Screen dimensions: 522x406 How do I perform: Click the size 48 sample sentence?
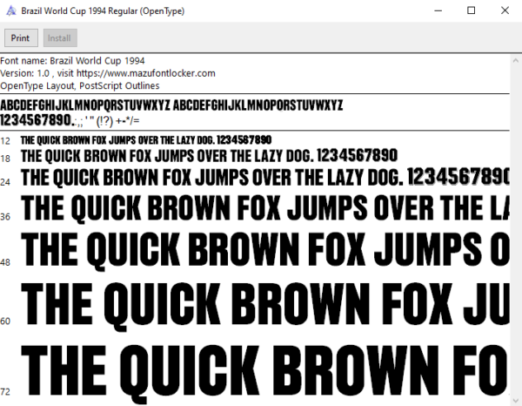265,250
